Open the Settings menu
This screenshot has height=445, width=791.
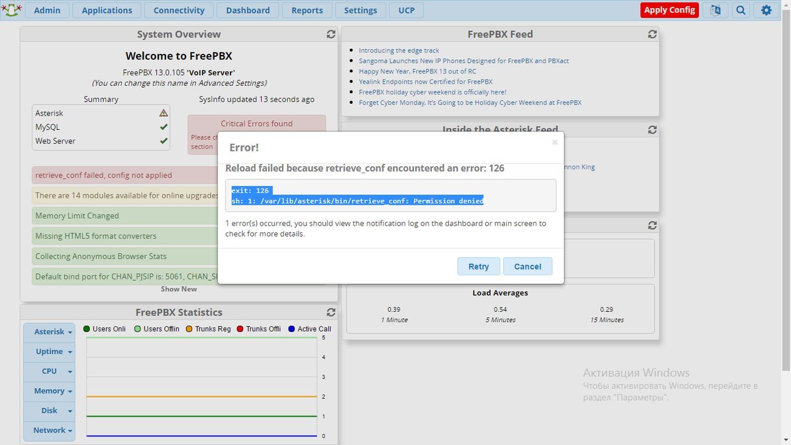coord(360,10)
